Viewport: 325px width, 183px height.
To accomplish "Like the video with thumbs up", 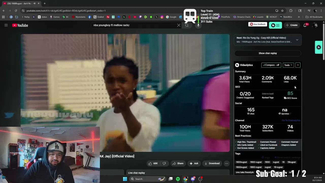I will pyautogui.click(x=153, y=163).
